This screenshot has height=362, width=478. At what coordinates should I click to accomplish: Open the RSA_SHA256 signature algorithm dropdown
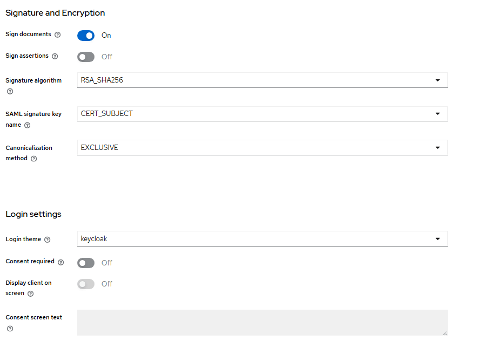click(x=262, y=80)
